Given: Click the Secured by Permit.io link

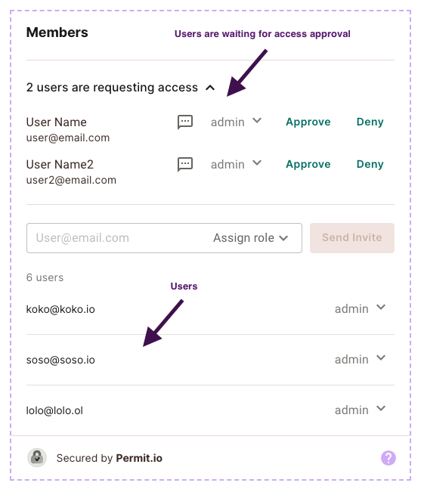Looking at the screenshot, I should click(x=110, y=458).
